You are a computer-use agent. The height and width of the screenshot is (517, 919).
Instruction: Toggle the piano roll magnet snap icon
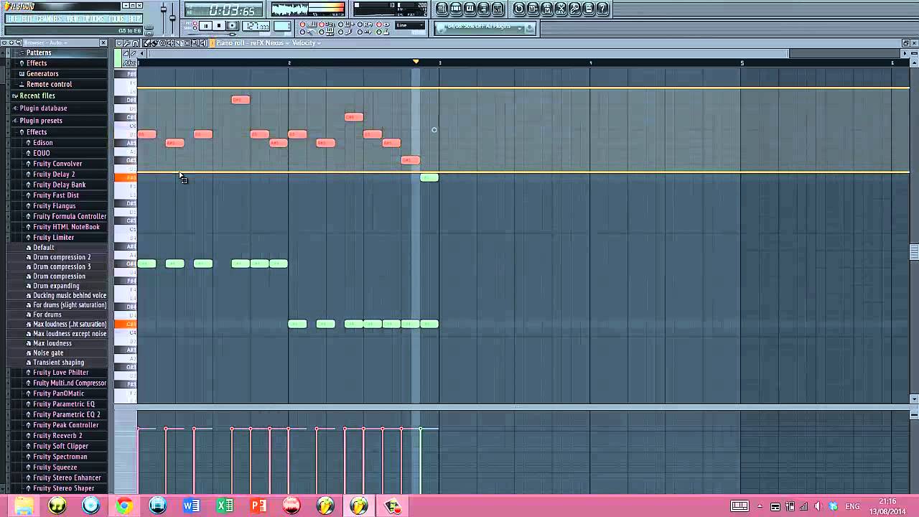[136, 43]
